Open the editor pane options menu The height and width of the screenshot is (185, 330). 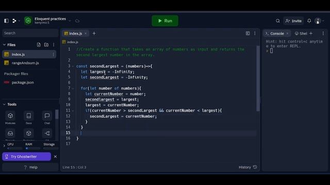point(255,33)
